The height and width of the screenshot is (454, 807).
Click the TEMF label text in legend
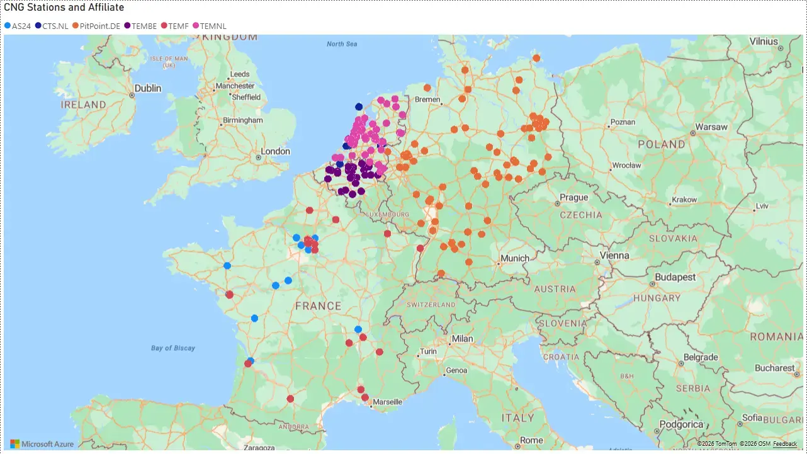point(177,26)
